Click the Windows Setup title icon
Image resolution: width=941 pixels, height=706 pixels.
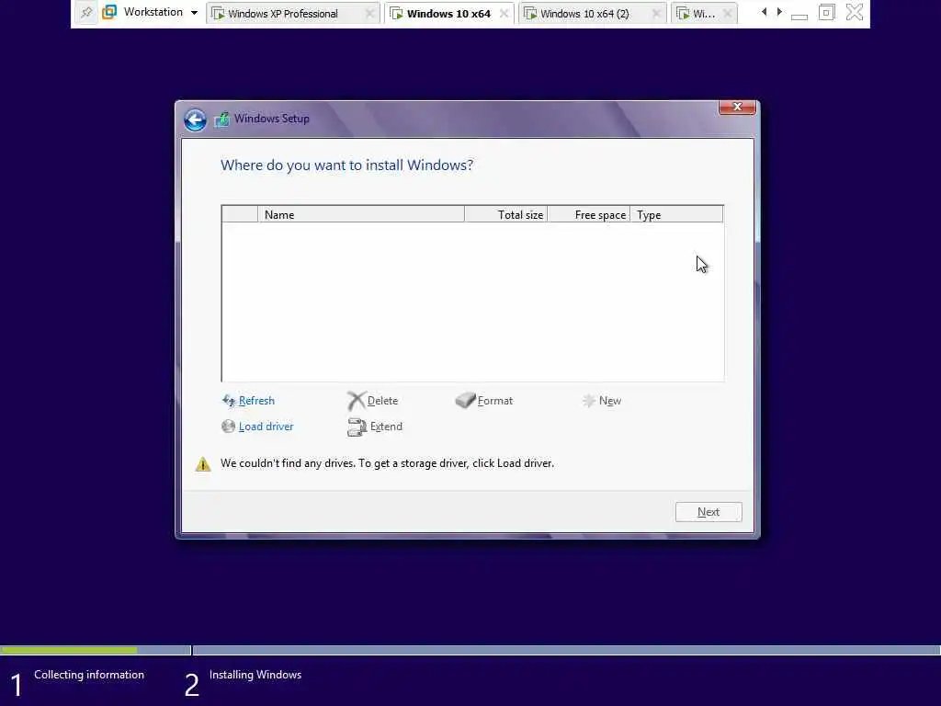pos(221,119)
